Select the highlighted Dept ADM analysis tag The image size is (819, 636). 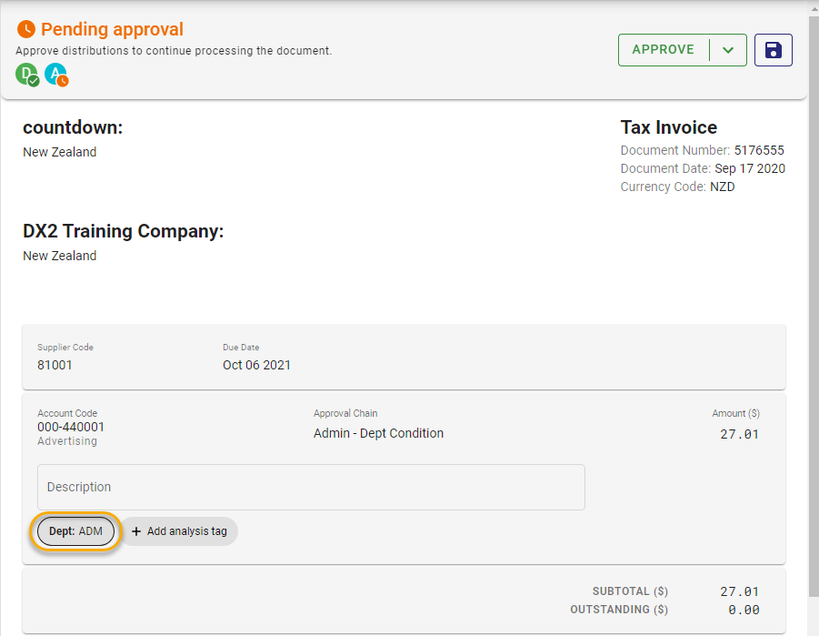tap(75, 531)
